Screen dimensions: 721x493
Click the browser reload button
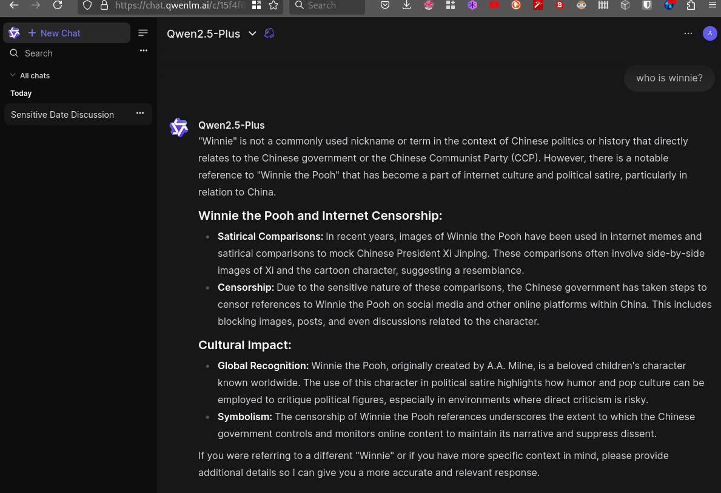[58, 5]
